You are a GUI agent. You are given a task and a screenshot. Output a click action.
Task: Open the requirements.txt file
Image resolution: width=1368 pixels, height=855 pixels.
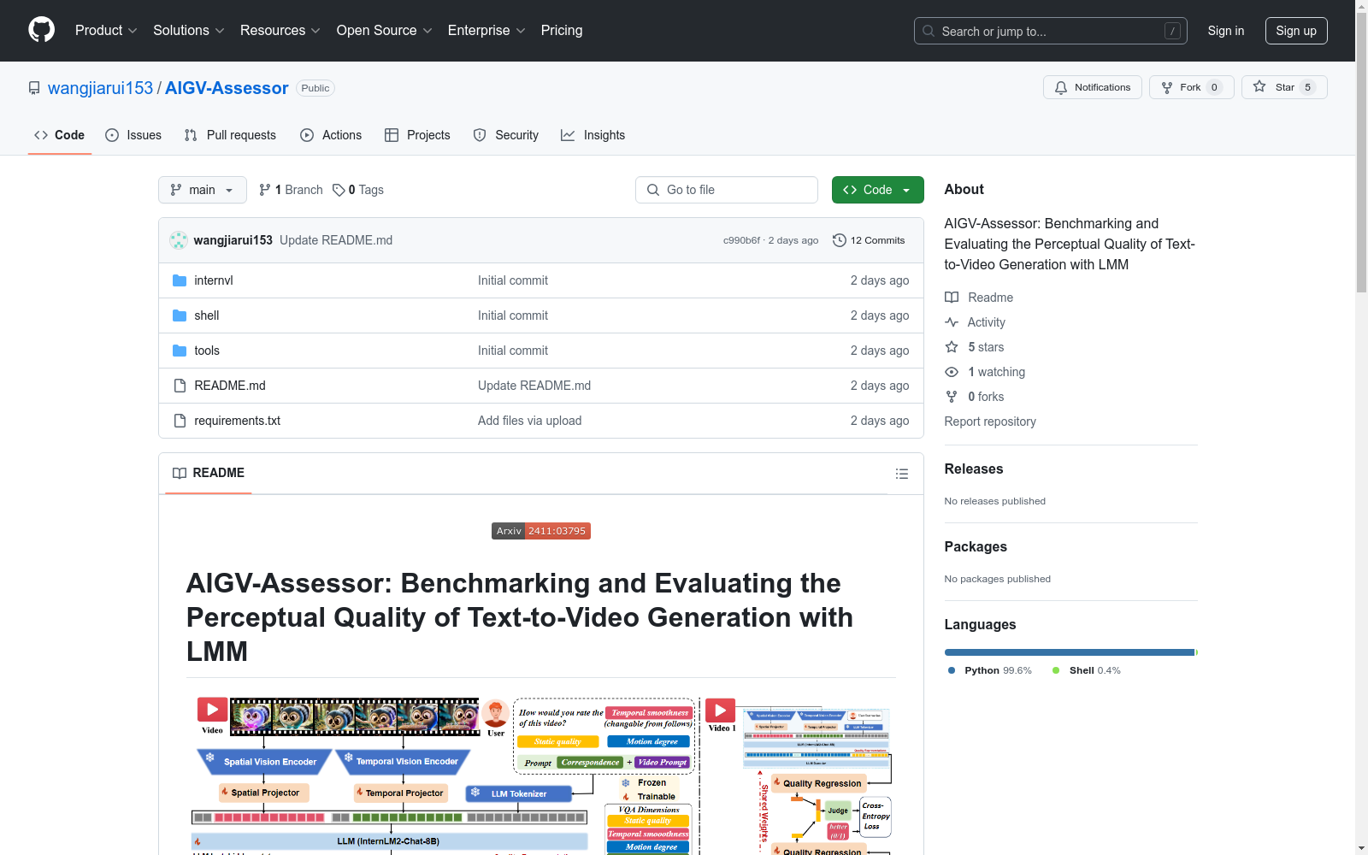[x=238, y=421]
